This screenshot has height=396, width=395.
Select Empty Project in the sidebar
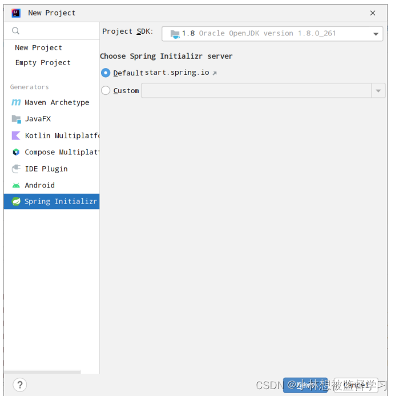[x=43, y=63]
